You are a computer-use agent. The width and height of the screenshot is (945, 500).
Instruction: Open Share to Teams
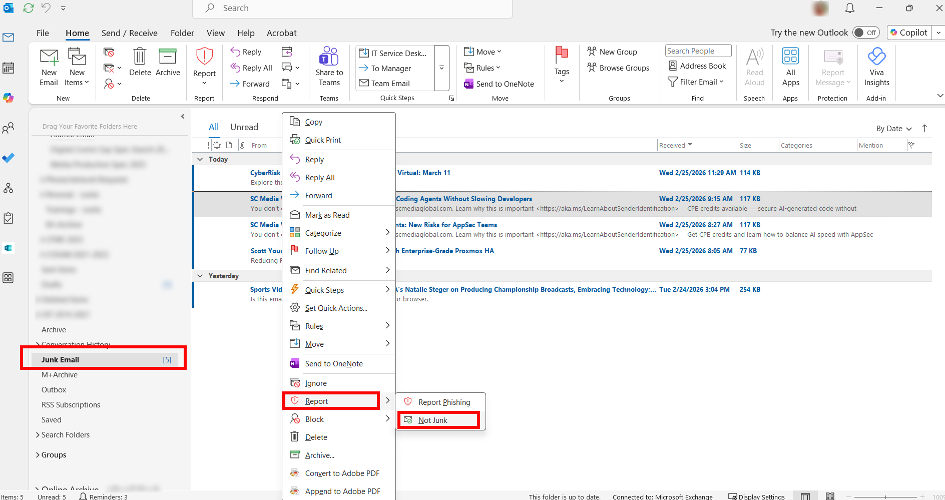[x=329, y=66]
